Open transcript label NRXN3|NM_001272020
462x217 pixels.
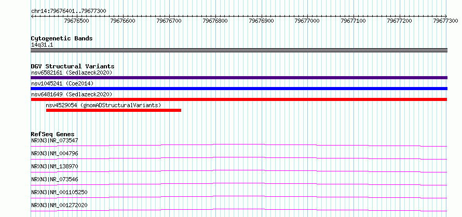point(59,205)
